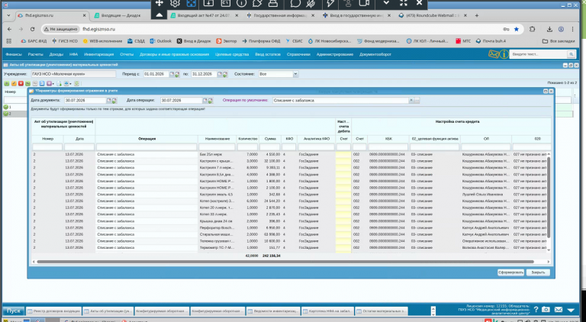Reload the page with browser refresh icon

pos(32,29)
